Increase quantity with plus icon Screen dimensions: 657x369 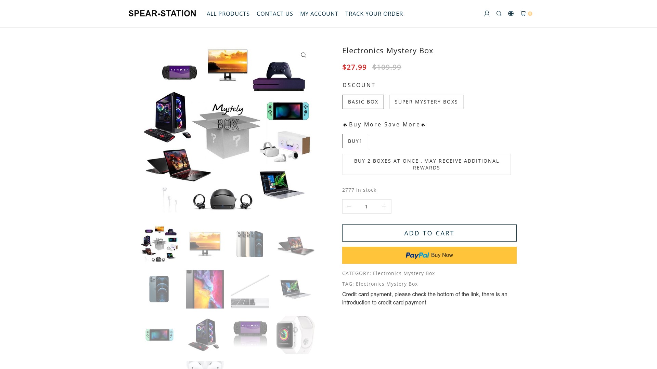[x=384, y=206]
